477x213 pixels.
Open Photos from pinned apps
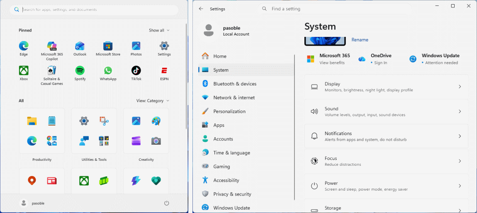[136, 48]
